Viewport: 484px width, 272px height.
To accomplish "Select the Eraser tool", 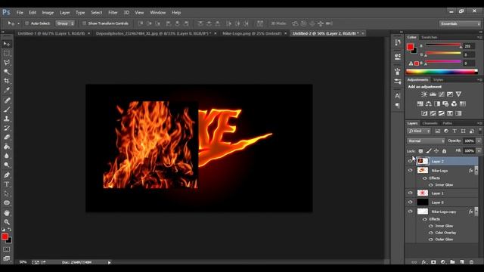I will [7, 138].
